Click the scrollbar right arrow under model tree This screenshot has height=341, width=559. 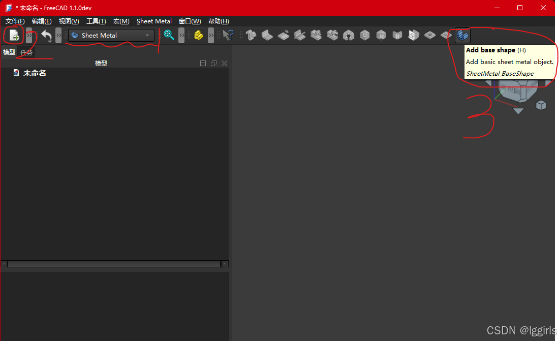(225, 264)
